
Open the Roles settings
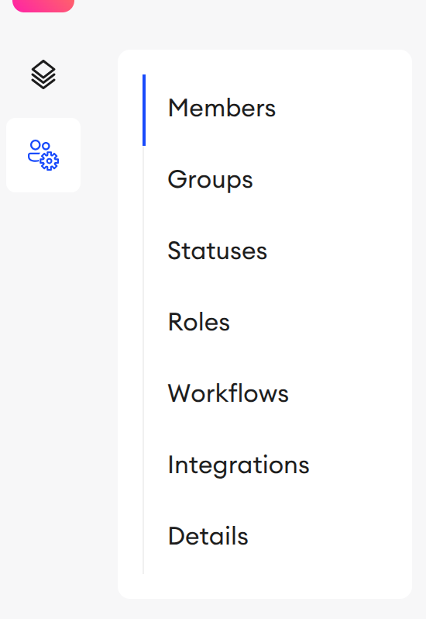[x=198, y=323]
